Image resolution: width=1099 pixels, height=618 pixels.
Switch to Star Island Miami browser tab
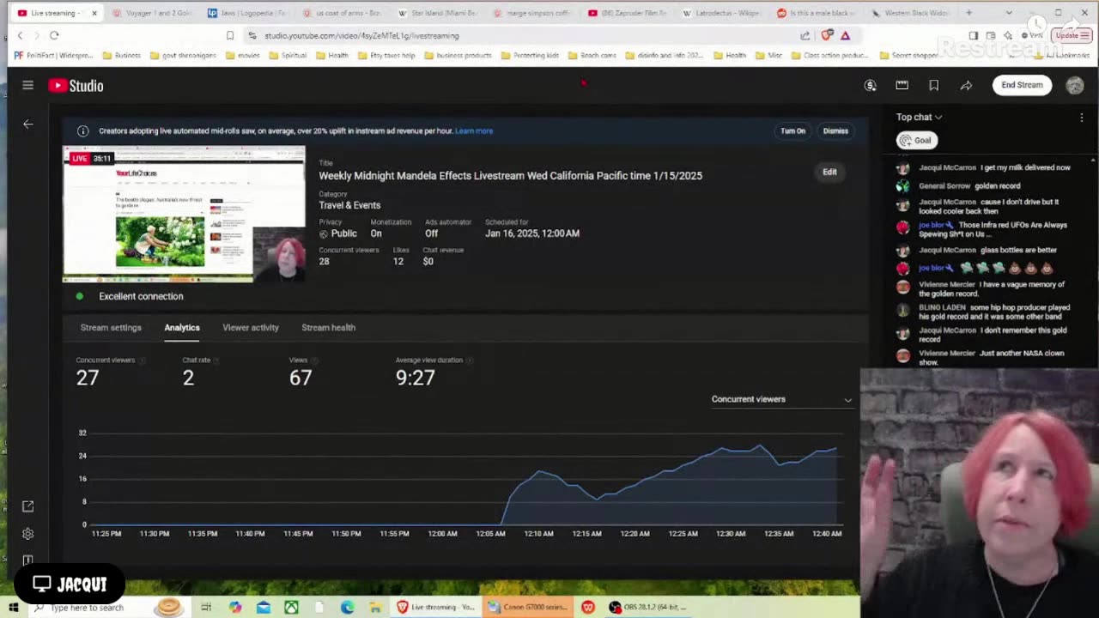[x=438, y=13]
